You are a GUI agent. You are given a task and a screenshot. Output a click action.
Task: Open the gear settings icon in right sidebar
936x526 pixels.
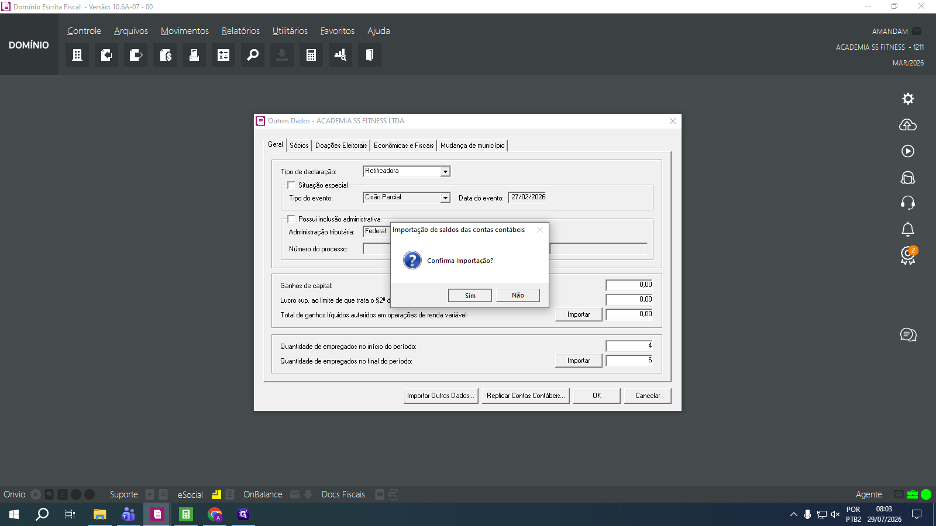click(x=908, y=99)
